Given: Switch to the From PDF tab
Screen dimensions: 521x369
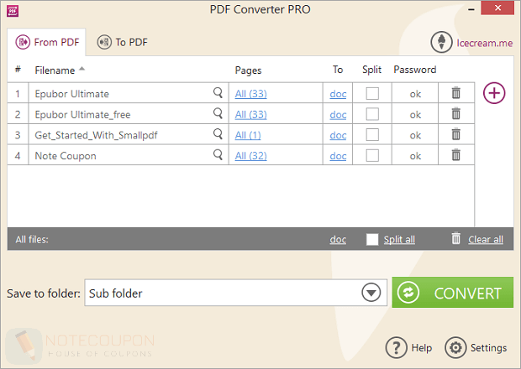Looking at the screenshot, I should point(47,42).
